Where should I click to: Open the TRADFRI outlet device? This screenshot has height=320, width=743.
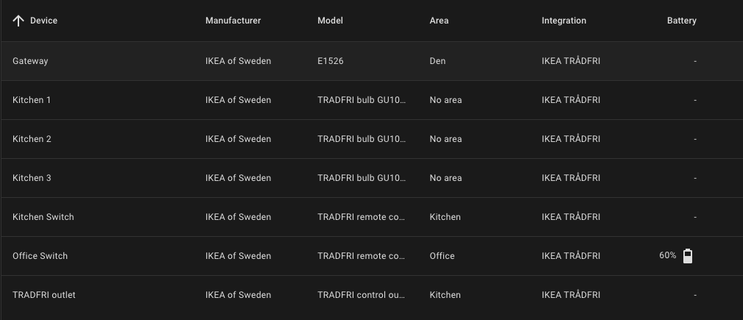pos(44,295)
